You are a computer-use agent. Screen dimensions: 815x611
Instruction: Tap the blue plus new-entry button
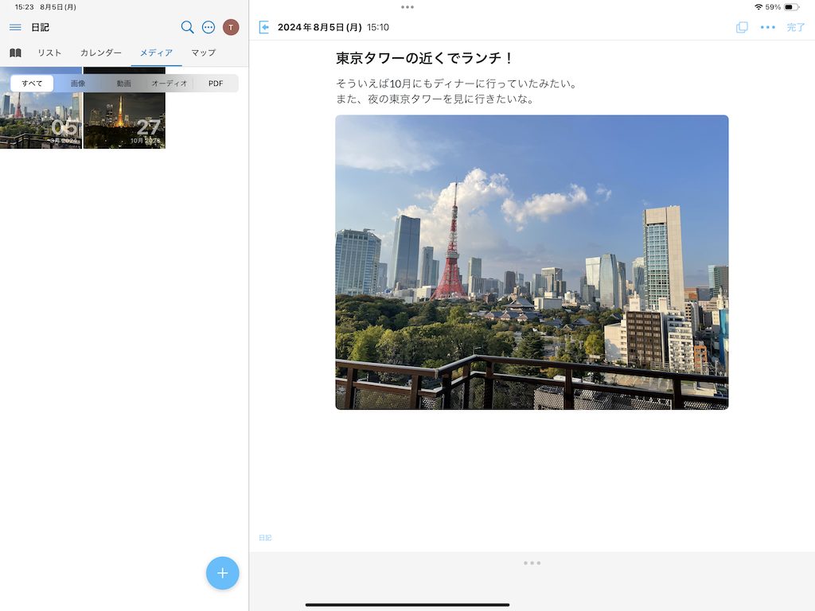(223, 573)
